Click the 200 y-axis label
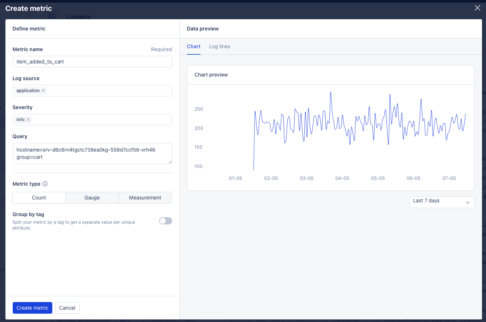This screenshot has width=486, height=322. click(199, 128)
